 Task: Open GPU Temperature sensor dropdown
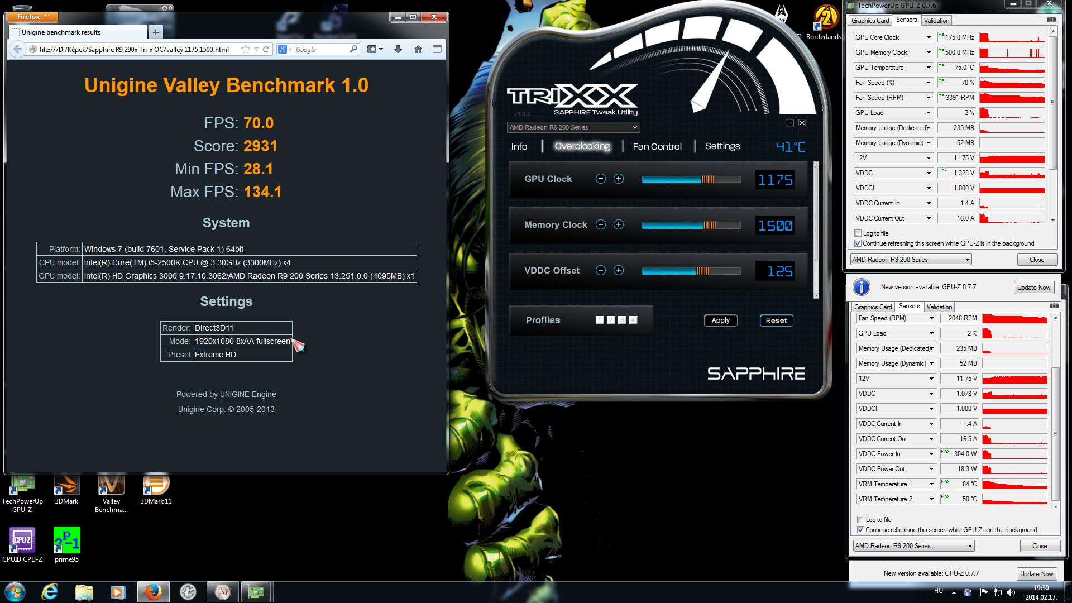coord(929,68)
